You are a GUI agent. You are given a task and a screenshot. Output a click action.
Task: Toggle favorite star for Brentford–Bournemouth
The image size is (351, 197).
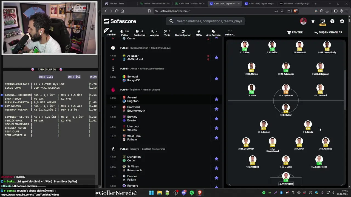coord(216,109)
